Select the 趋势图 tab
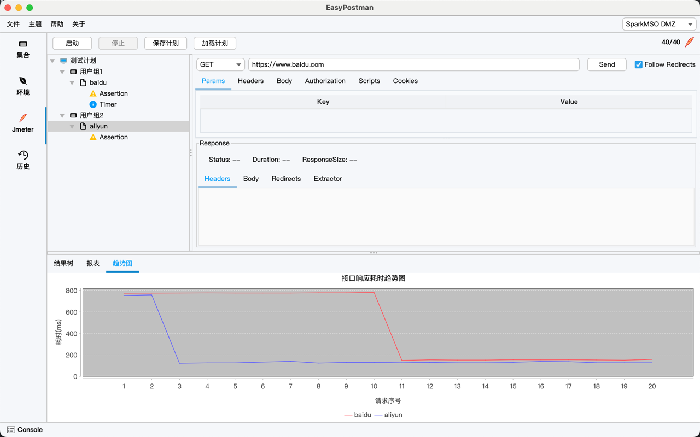The height and width of the screenshot is (437, 700). click(x=122, y=263)
